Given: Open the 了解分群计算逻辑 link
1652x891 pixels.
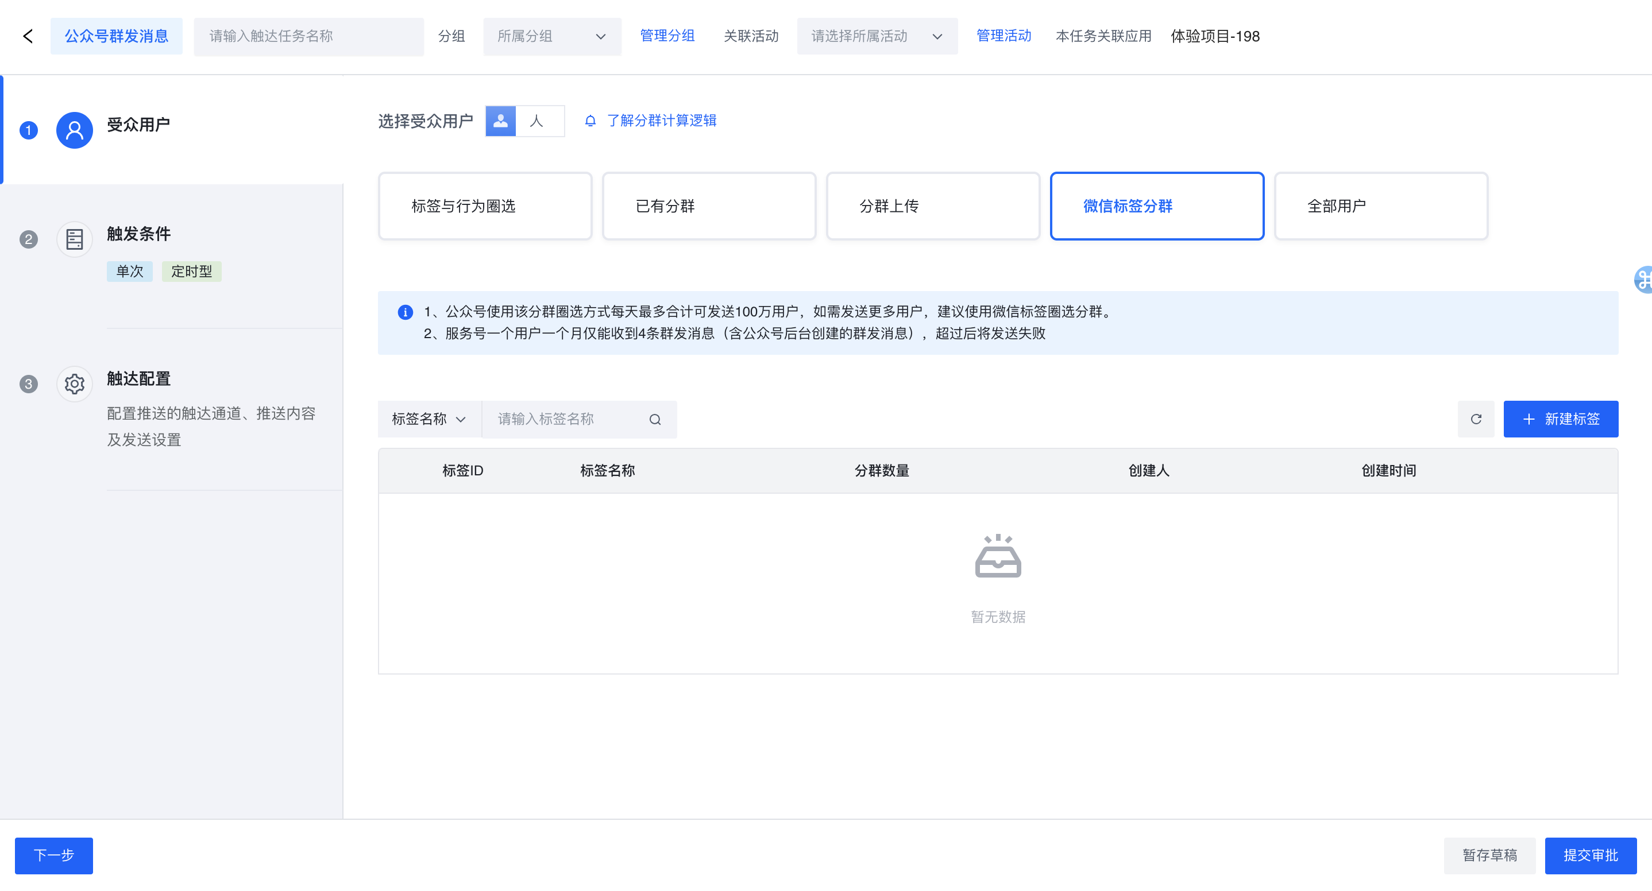Looking at the screenshot, I should [661, 121].
